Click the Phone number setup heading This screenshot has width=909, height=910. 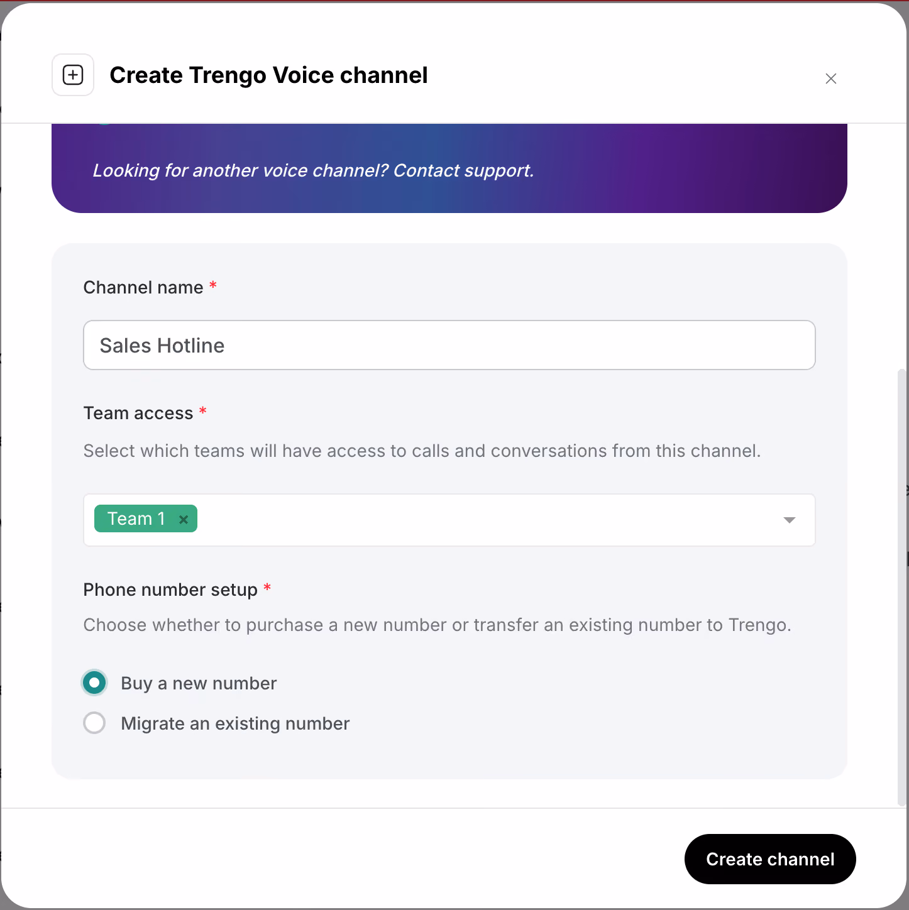tap(170, 589)
